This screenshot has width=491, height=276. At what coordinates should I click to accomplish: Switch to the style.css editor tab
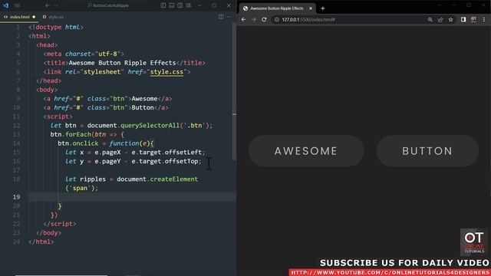coord(53,17)
